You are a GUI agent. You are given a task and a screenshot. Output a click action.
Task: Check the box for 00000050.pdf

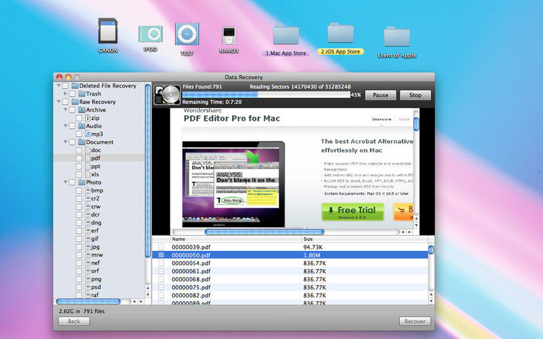tap(161, 255)
